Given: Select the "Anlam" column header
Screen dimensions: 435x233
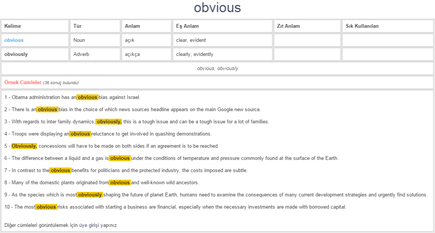Looking at the screenshot, I should coord(132,26).
